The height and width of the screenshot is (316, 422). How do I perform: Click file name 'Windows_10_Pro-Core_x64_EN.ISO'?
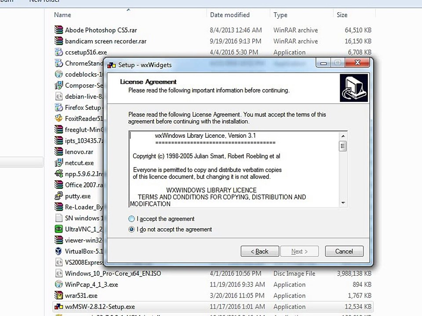click(113, 273)
